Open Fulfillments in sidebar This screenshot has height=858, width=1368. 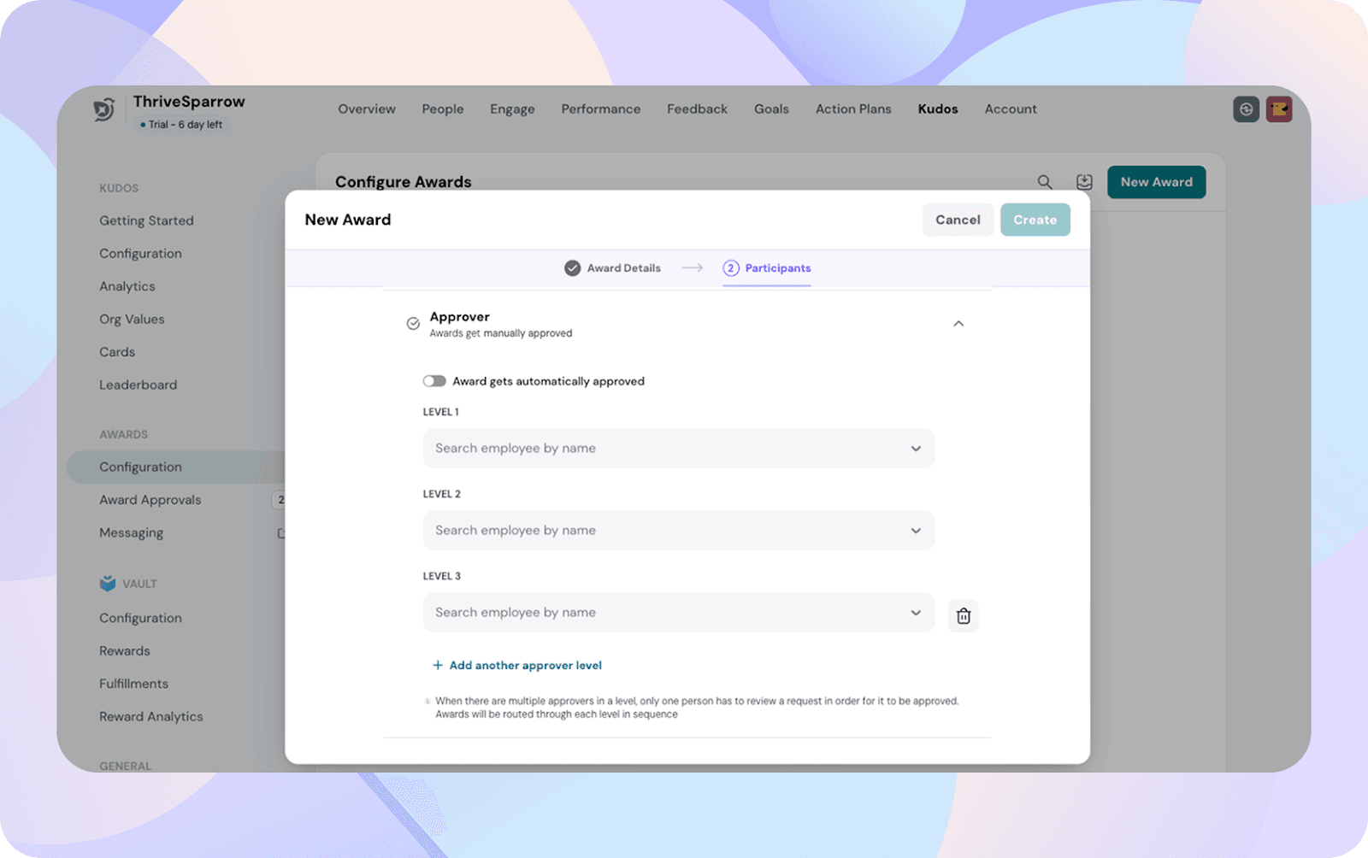click(133, 684)
